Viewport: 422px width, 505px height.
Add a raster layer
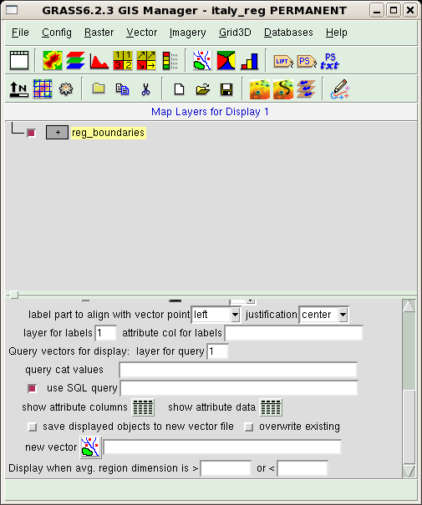coord(53,60)
